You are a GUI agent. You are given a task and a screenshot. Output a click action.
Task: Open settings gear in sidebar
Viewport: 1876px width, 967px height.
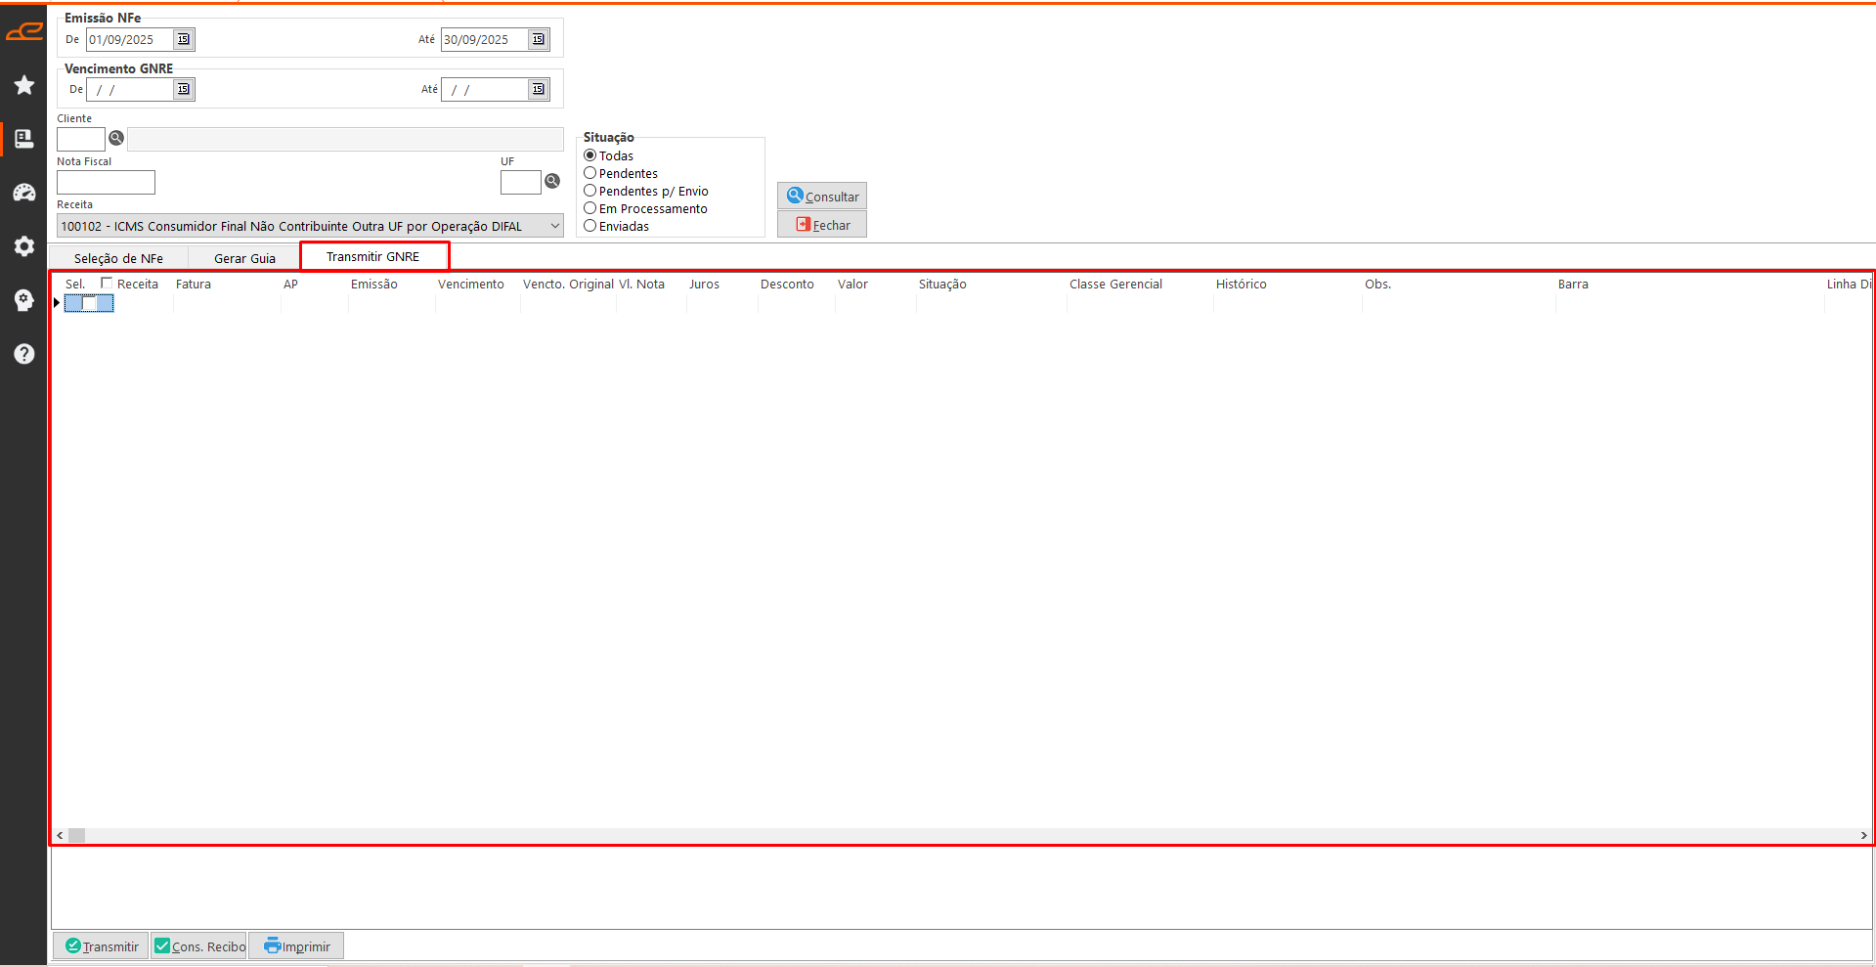pos(24,246)
